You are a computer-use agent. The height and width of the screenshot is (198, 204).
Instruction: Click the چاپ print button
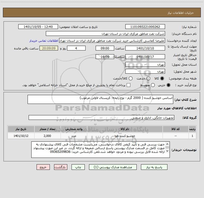point(78,167)
